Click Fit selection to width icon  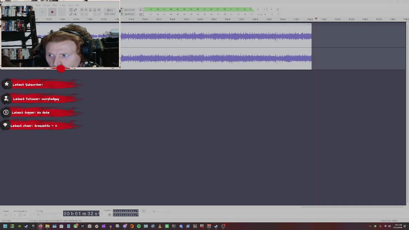(90, 10)
